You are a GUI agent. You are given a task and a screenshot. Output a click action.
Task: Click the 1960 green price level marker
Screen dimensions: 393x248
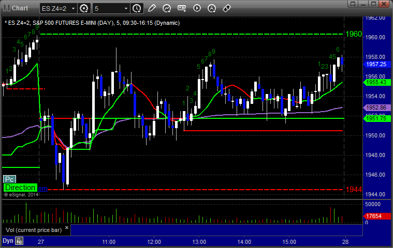click(354, 34)
